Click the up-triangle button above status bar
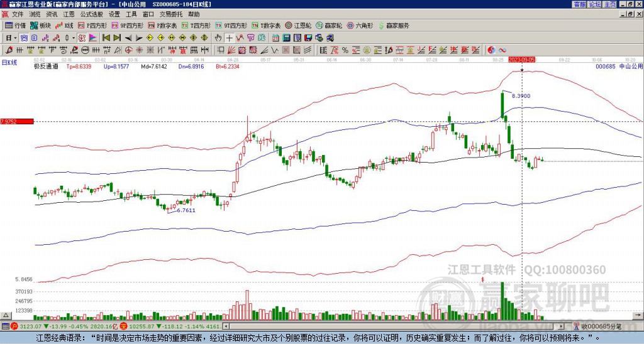This screenshot has width=644, height=344. tap(6, 316)
